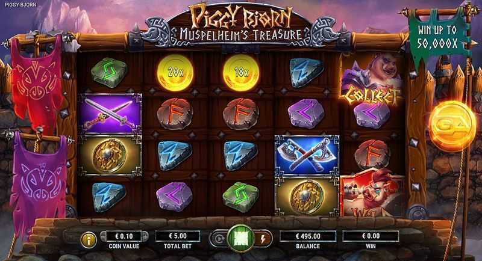Click the Collect pig symbol
The height and width of the screenshot is (261, 482).
pyautogui.click(x=372, y=79)
